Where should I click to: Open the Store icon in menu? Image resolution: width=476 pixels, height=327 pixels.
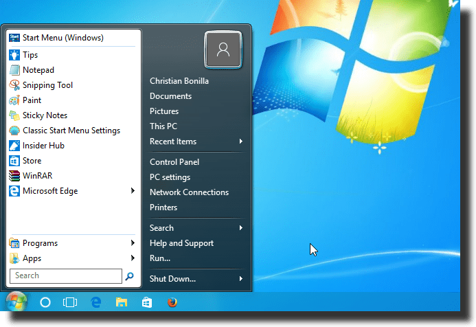point(14,161)
